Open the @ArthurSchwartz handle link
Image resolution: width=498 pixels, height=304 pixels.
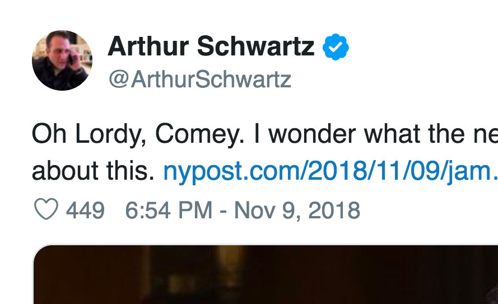[x=199, y=79]
